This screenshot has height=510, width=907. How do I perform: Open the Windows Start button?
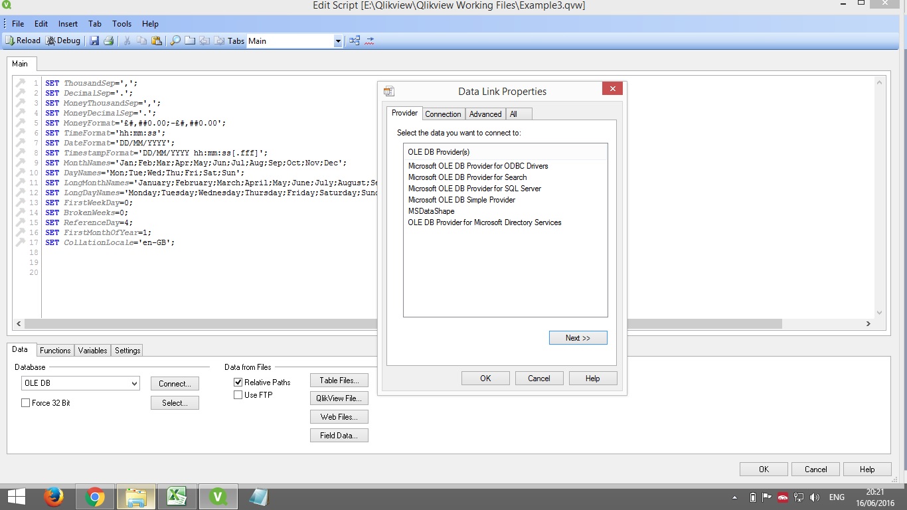pos(16,497)
